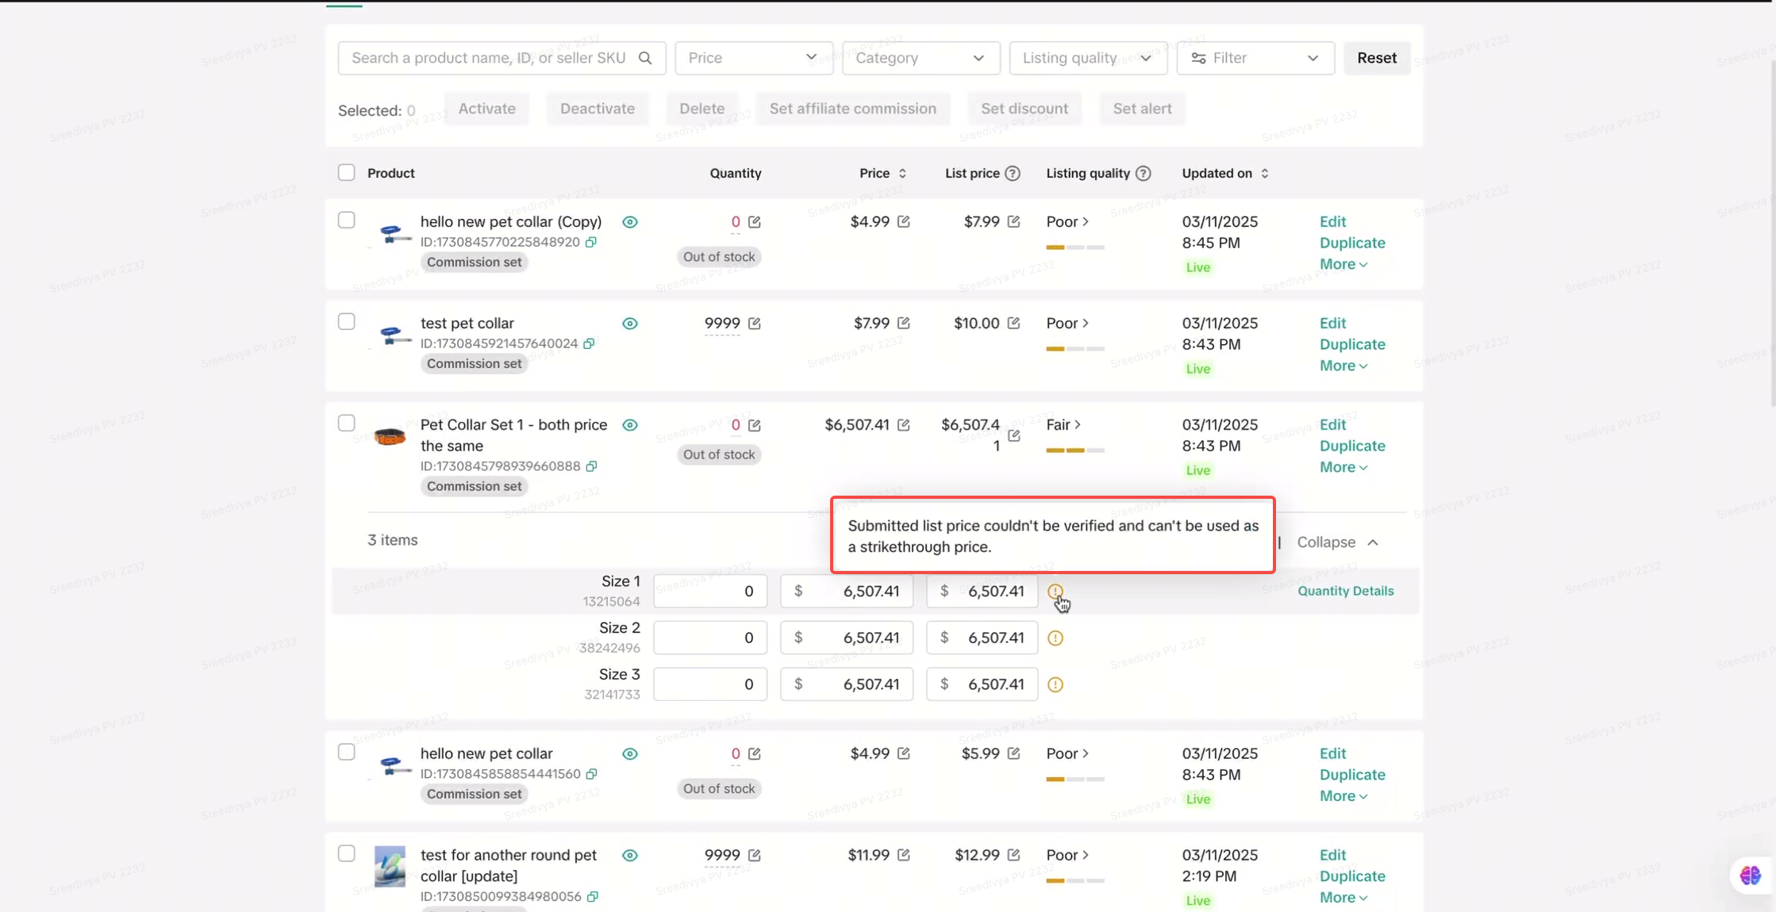Copy product ID of test pet collar
The height and width of the screenshot is (912, 1776).
(589, 343)
